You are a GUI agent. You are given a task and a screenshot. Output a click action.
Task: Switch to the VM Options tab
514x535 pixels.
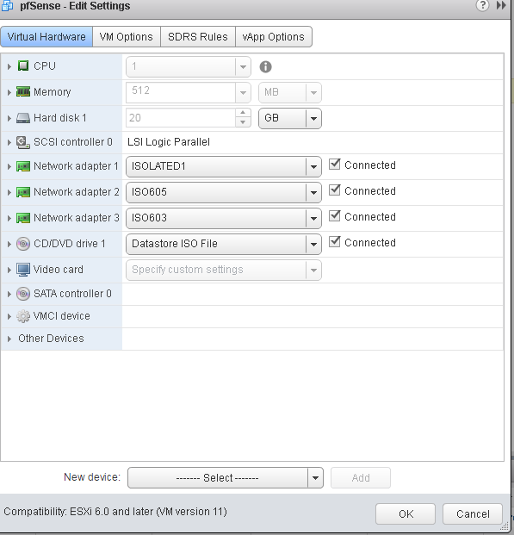point(127,36)
